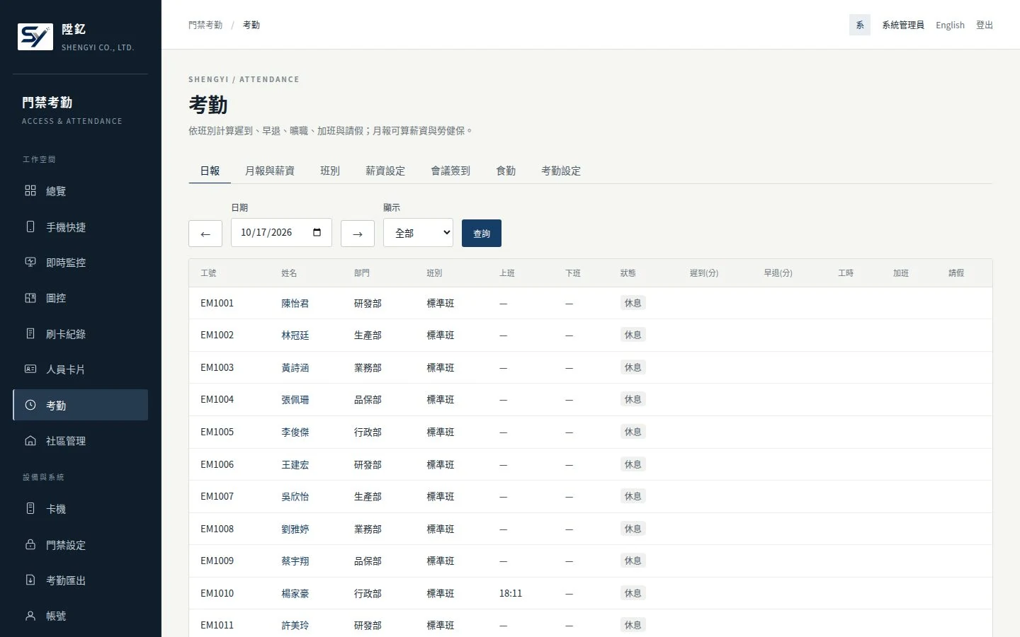Click 標準班 in the EM1008 row
Screen dimensions: 1020x637
(441, 529)
